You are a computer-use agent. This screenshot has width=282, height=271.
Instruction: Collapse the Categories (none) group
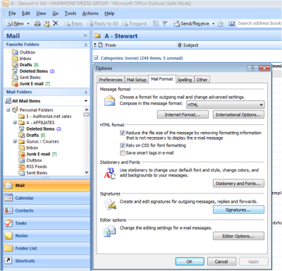click(96, 58)
